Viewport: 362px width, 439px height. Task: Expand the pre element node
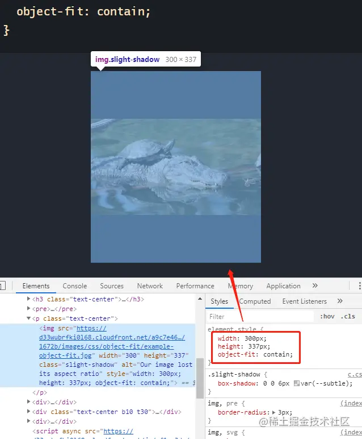tap(28, 309)
